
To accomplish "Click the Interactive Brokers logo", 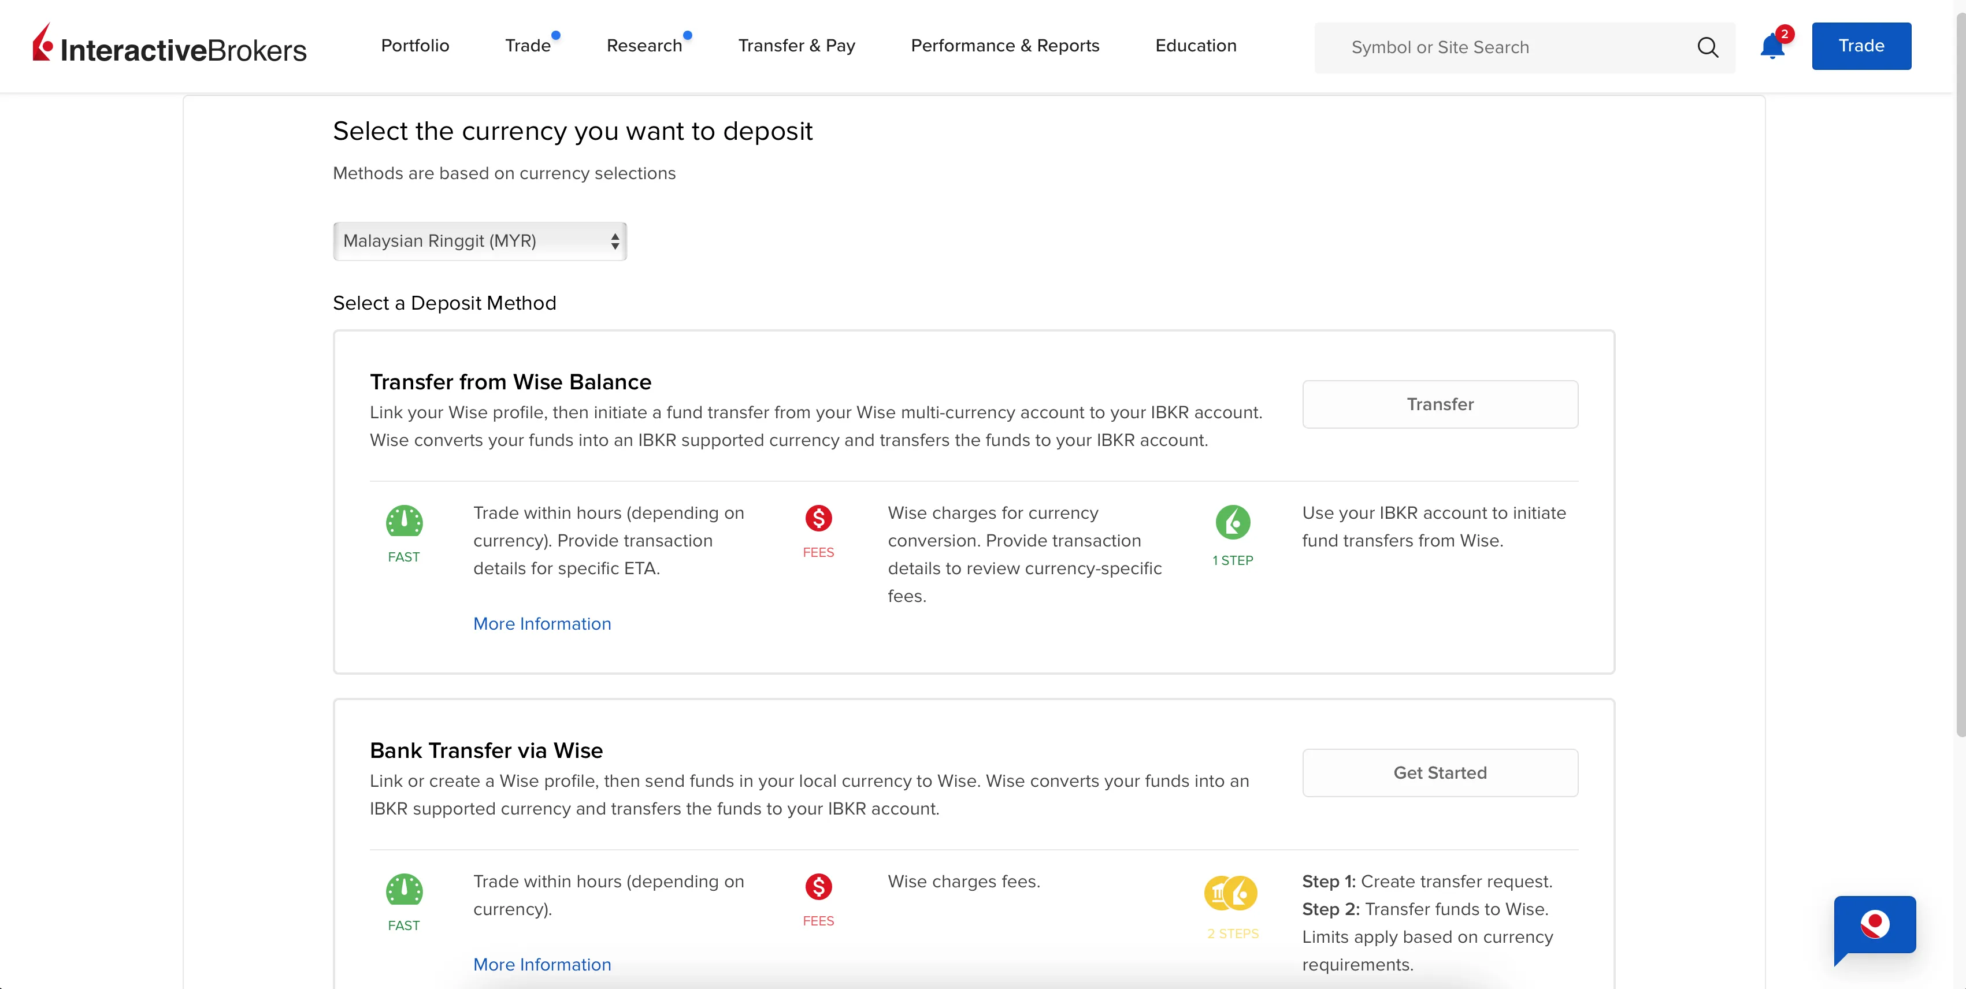I will [169, 45].
